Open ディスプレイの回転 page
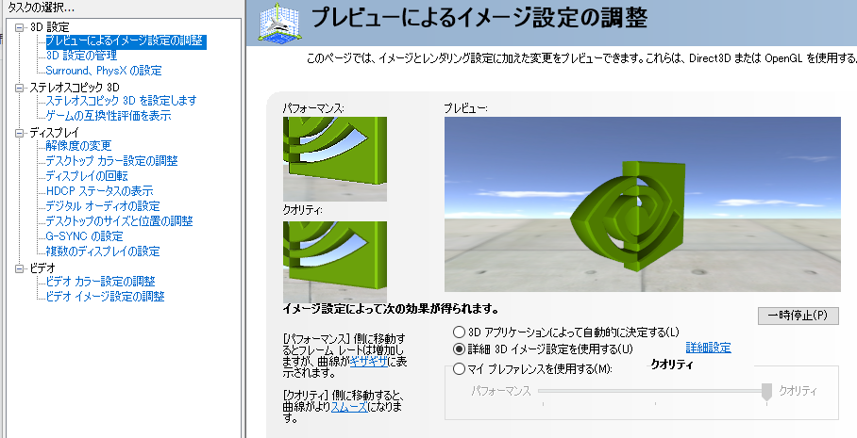The image size is (857, 438). [x=86, y=176]
